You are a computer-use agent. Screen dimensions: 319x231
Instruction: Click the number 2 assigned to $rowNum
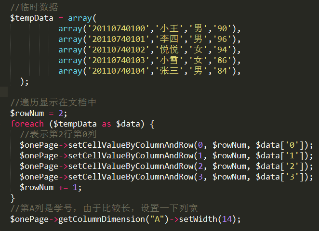click(61, 113)
